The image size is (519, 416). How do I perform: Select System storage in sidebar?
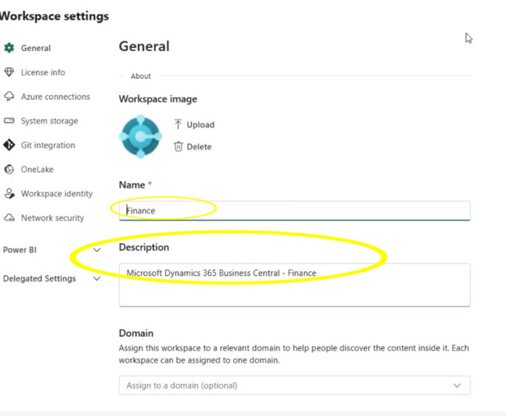tap(49, 121)
